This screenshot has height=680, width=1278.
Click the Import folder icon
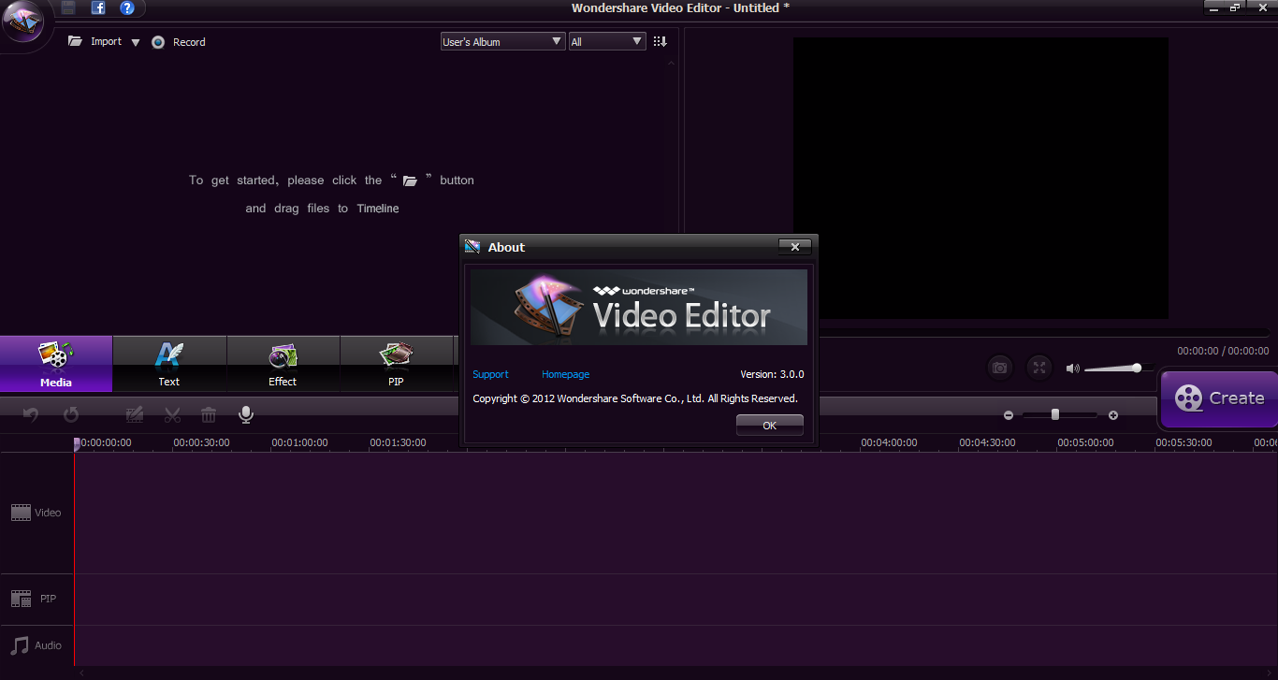76,42
